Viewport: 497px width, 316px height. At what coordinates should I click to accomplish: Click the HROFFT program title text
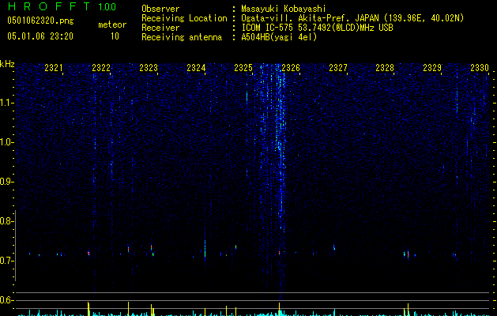pos(49,6)
